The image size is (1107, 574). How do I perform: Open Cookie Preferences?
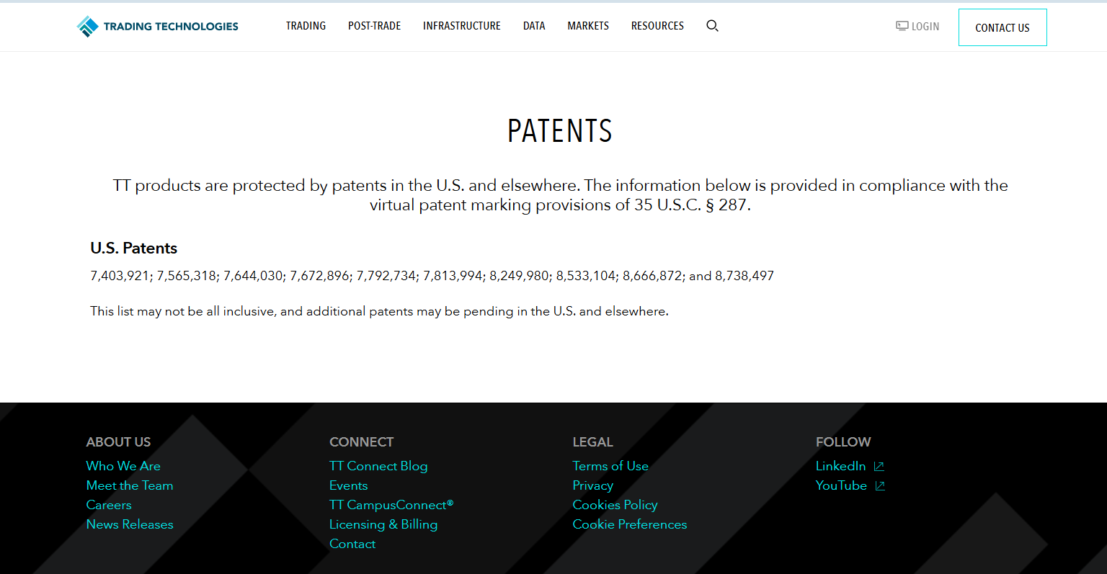[629, 524]
